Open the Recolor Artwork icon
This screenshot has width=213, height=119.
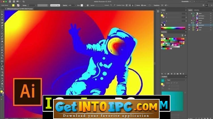88,5
